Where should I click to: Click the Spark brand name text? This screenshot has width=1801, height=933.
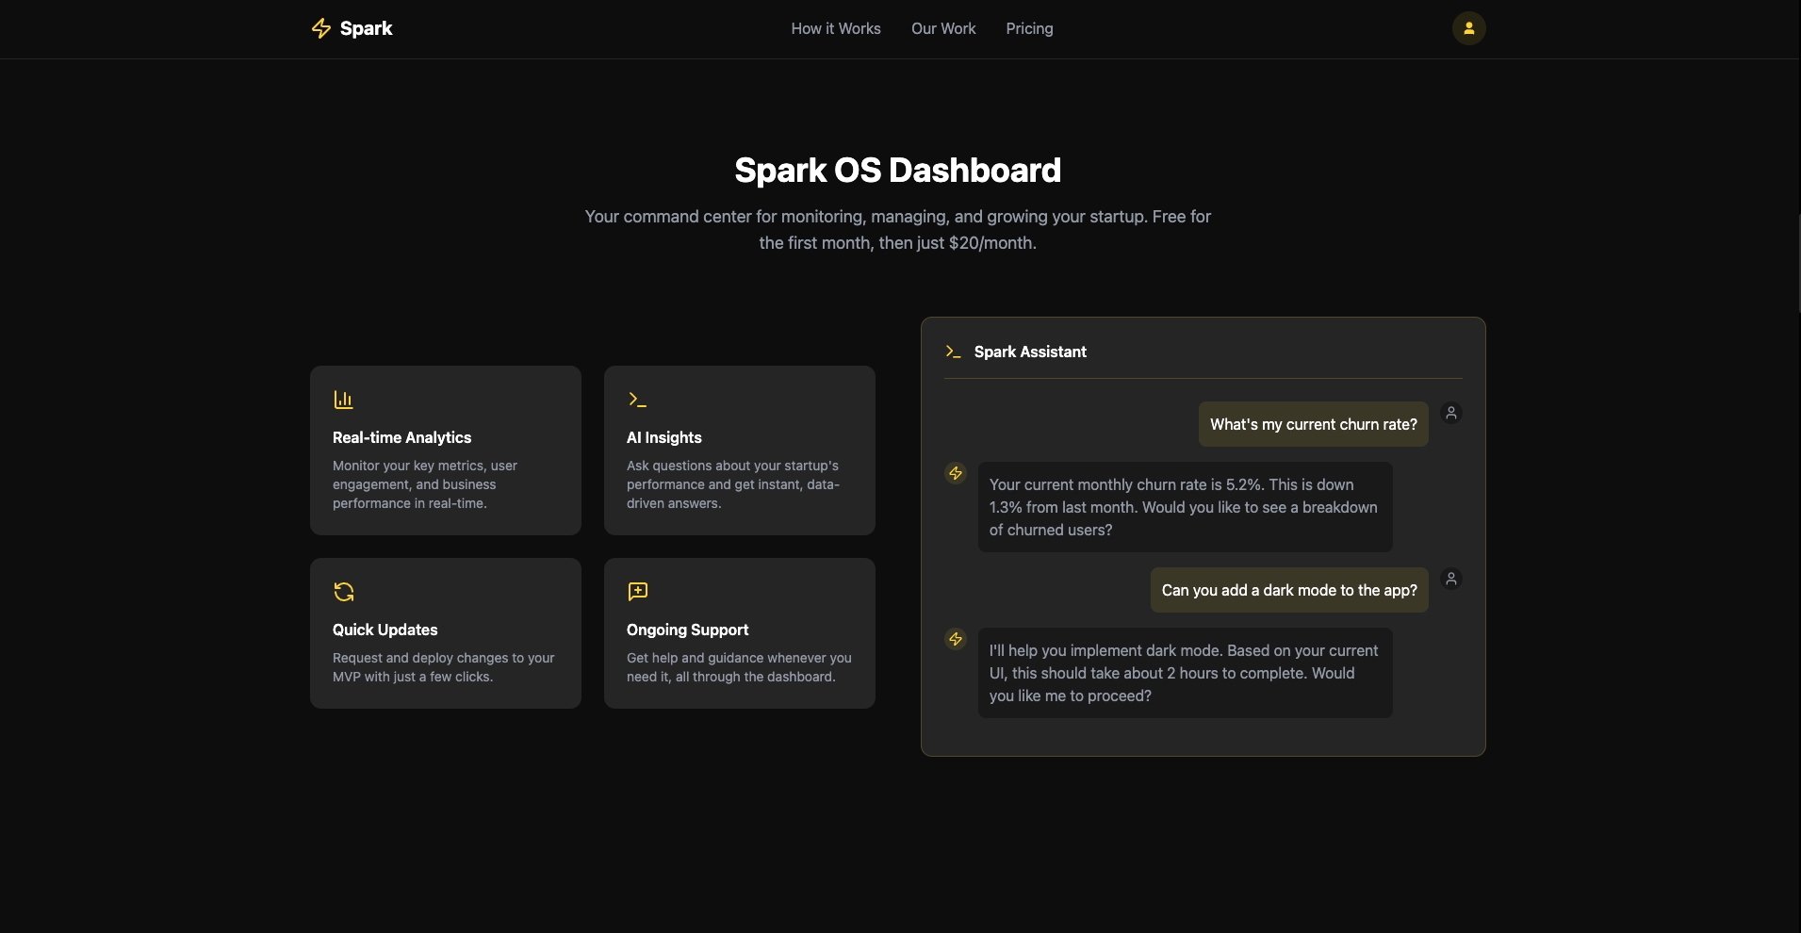coord(366,28)
